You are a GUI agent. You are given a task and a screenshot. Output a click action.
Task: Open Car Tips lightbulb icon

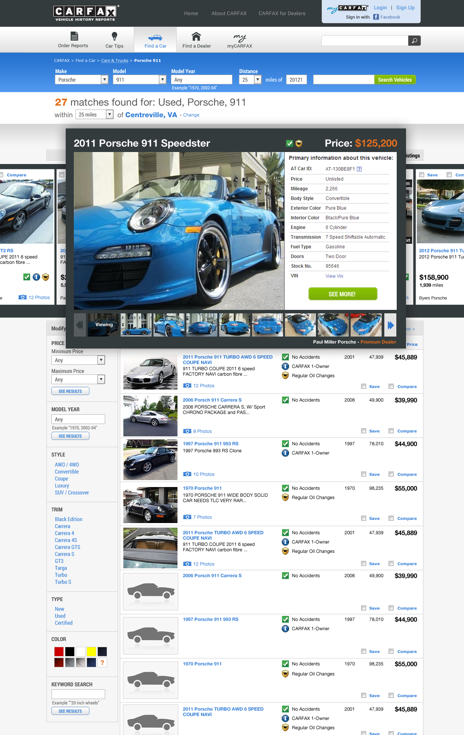coord(114,36)
